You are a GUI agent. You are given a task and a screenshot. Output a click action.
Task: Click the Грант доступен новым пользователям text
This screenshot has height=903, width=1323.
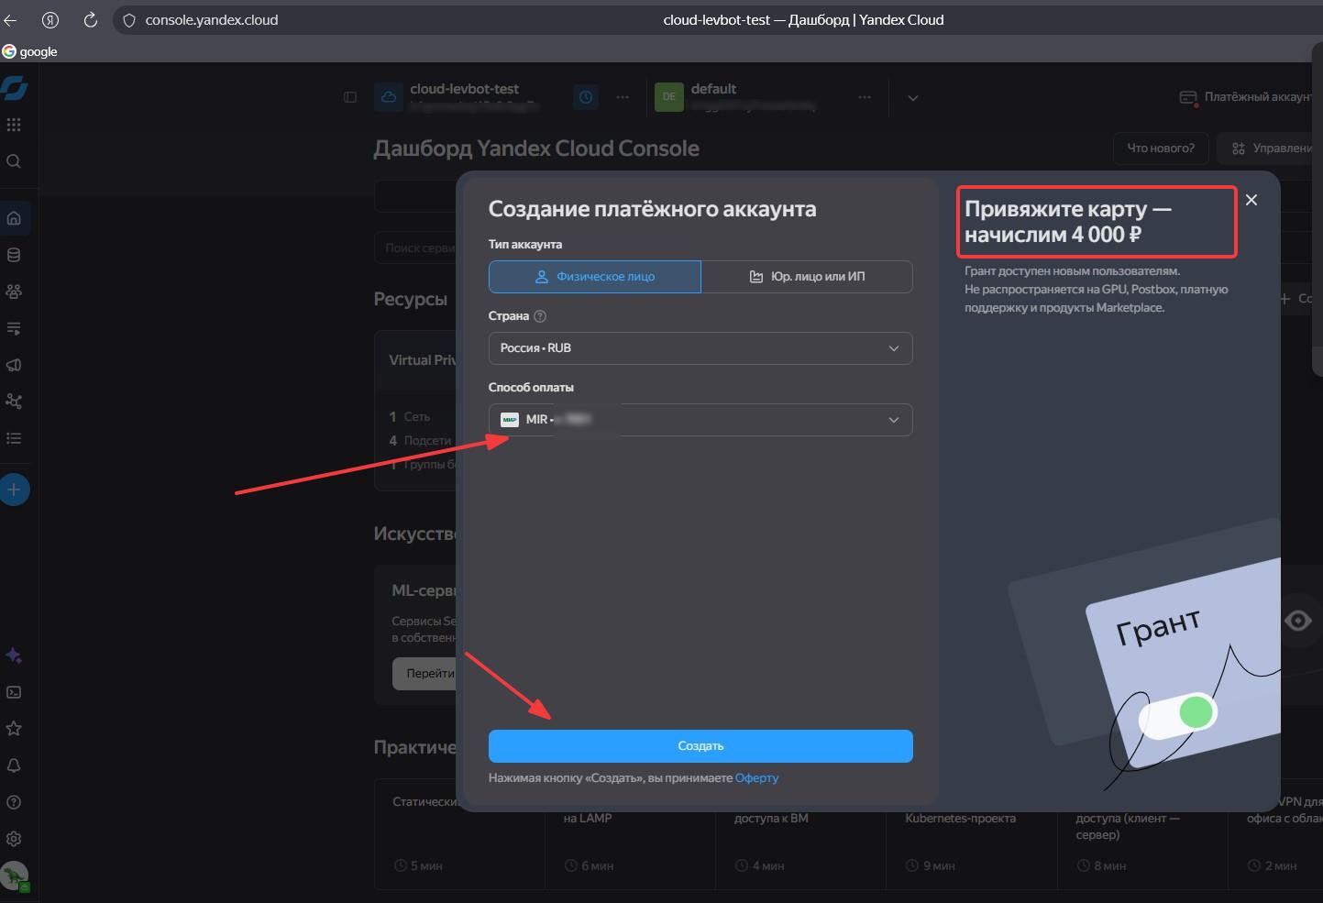[1072, 271]
